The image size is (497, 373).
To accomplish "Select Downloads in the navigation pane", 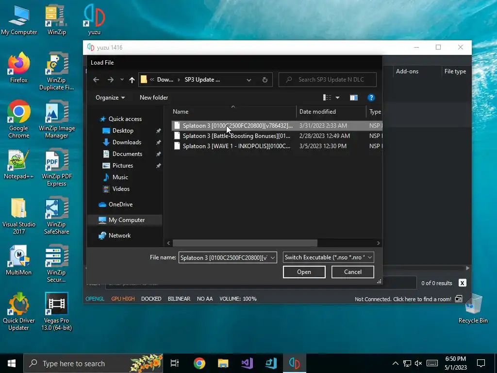I will pos(127,142).
